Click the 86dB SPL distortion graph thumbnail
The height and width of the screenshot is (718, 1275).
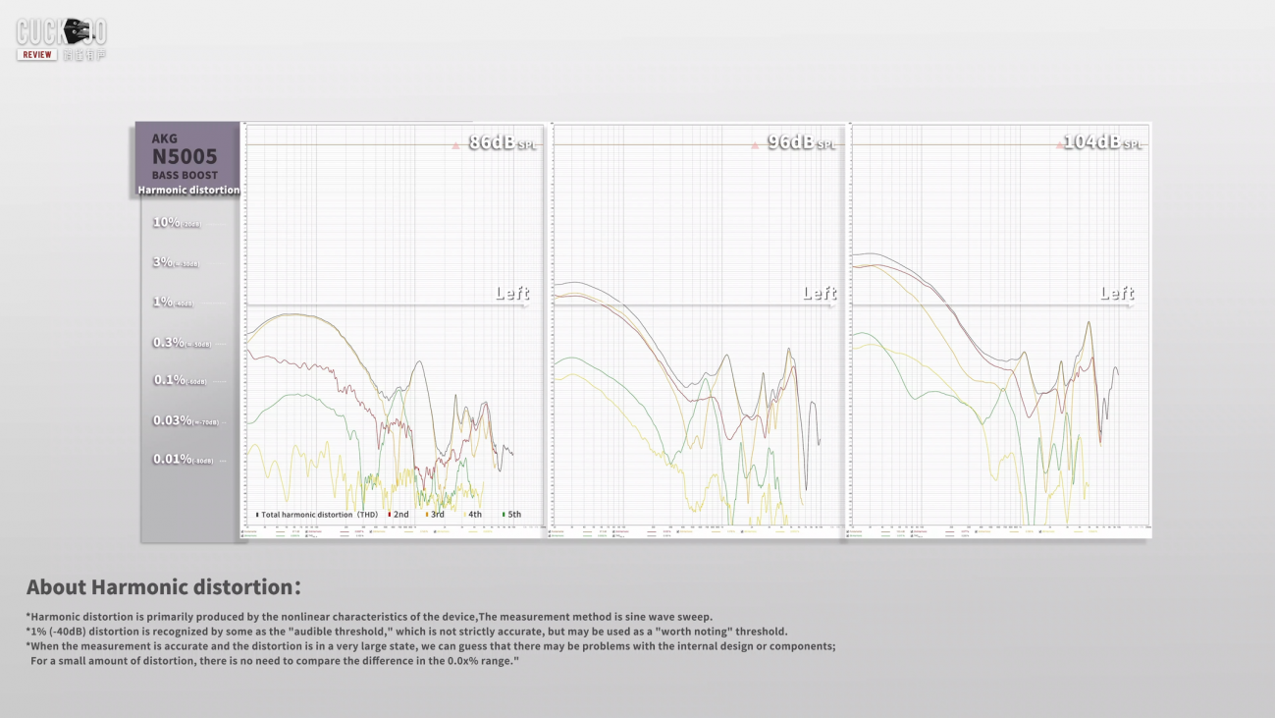coord(393,330)
